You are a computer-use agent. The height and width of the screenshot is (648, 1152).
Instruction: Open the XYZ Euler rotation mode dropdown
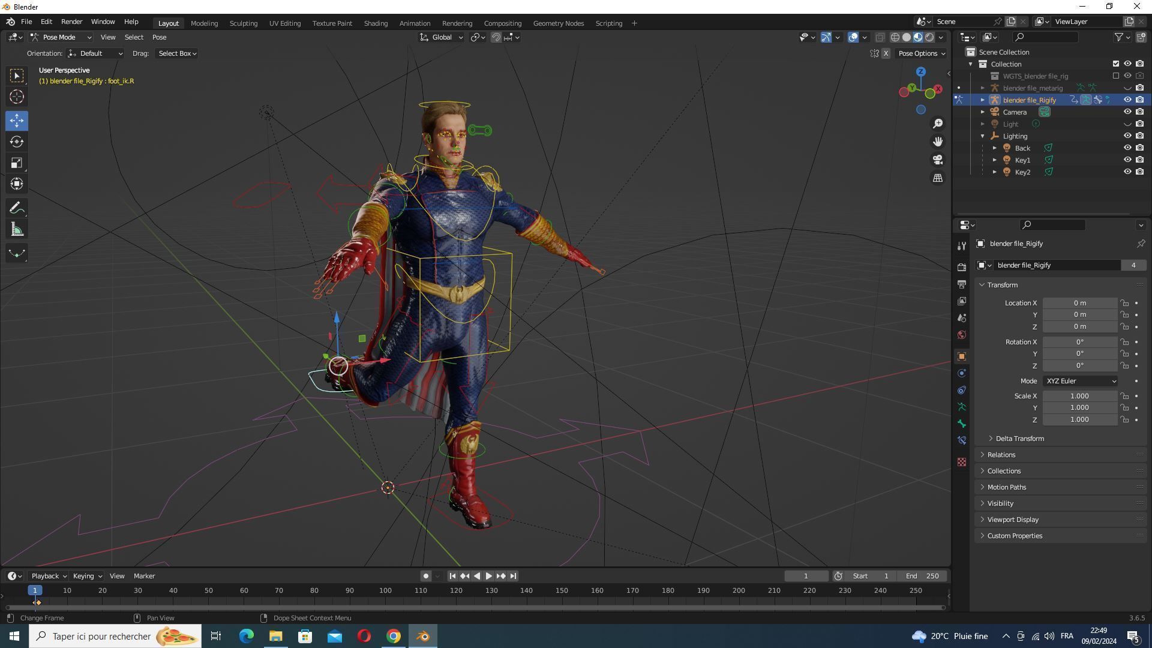(1080, 381)
